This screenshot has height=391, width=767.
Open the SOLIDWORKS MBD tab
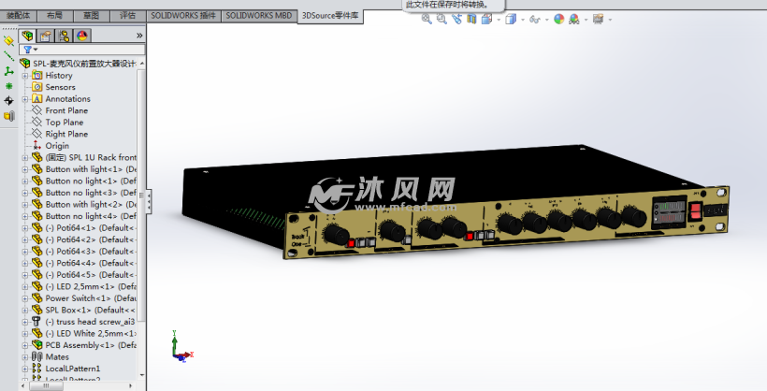click(x=259, y=16)
